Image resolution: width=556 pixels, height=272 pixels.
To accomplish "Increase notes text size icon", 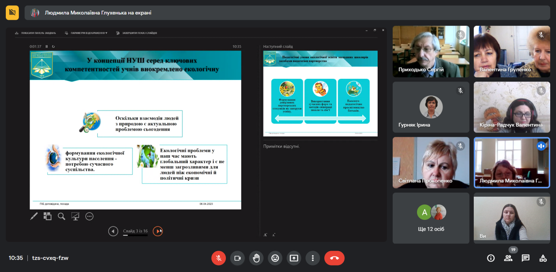I will tap(265, 235).
